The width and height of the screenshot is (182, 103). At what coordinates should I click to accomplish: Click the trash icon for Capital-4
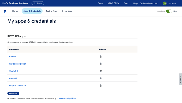(101, 71)
